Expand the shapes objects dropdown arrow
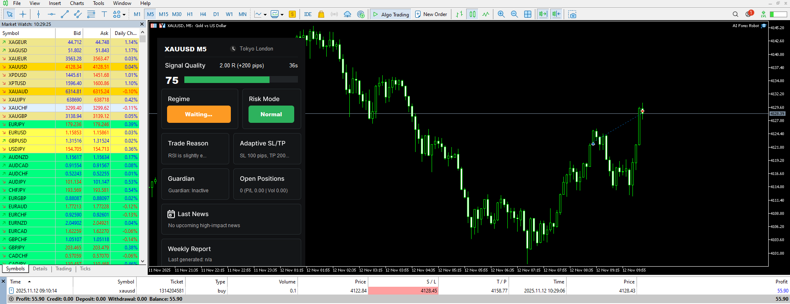The image size is (790, 304). pyautogui.click(x=124, y=15)
